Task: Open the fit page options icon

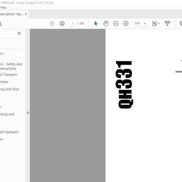Action: point(155,24)
